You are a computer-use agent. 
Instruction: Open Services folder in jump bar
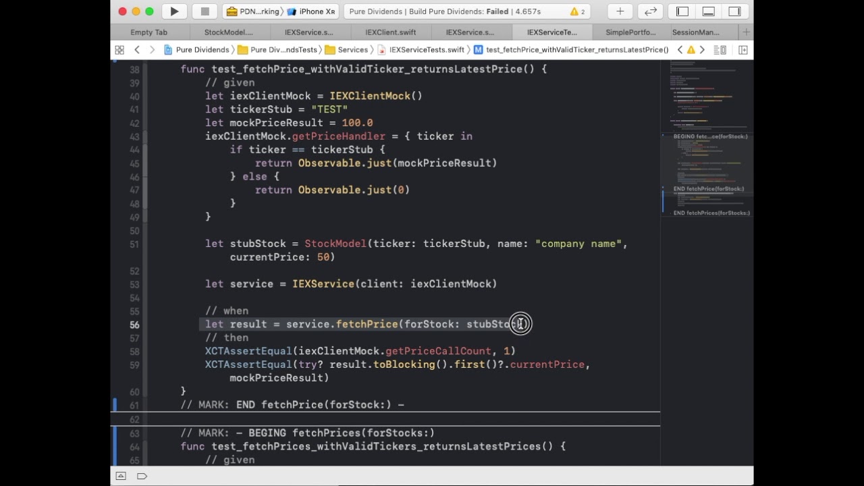pyautogui.click(x=347, y=50)
